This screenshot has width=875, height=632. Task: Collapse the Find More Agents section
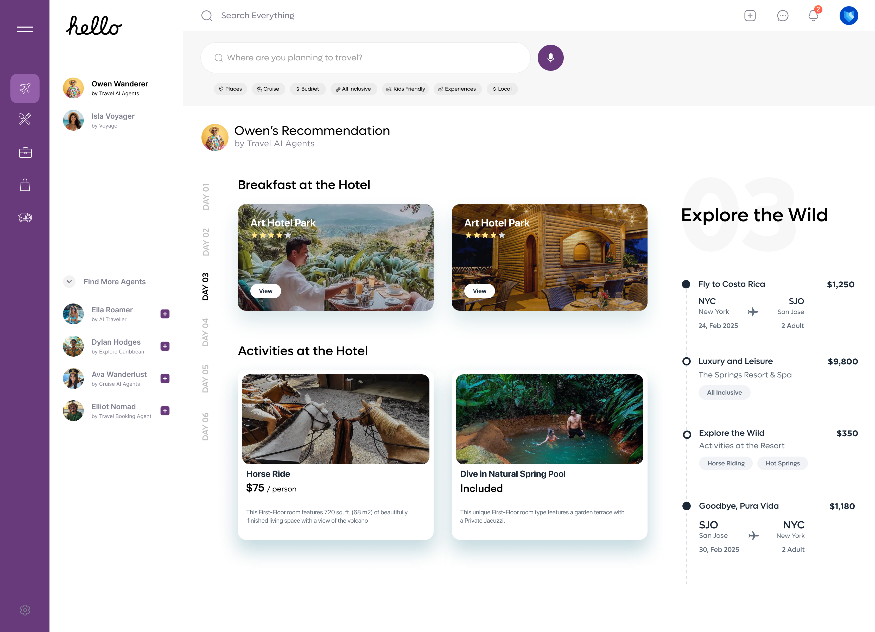point(69,282)
